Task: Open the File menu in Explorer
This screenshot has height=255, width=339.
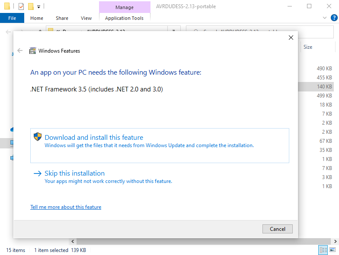Action: pos(12,18)
